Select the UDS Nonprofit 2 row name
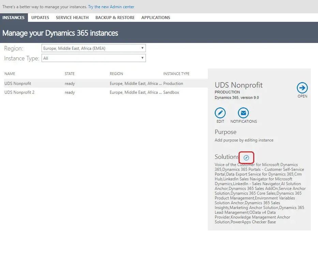 coord(19,92)
